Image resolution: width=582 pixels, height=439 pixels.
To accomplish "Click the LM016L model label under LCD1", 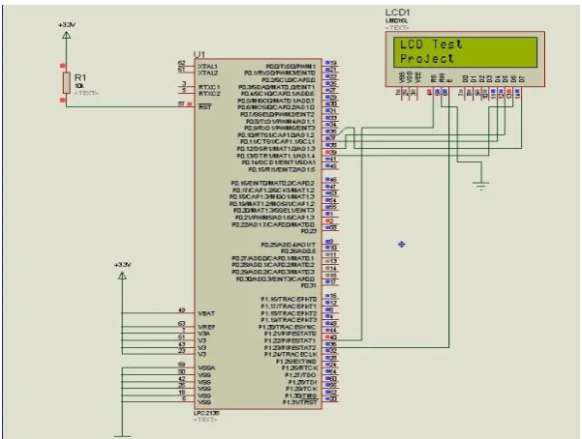I will [x=396, y=21].
